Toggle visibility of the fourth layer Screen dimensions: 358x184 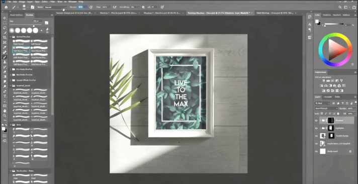tap(316, 144)
